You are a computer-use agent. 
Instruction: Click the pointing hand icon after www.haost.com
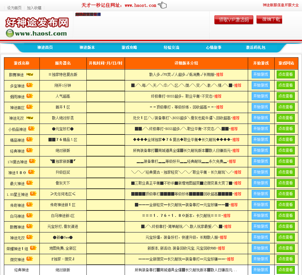tap(162, 5)
